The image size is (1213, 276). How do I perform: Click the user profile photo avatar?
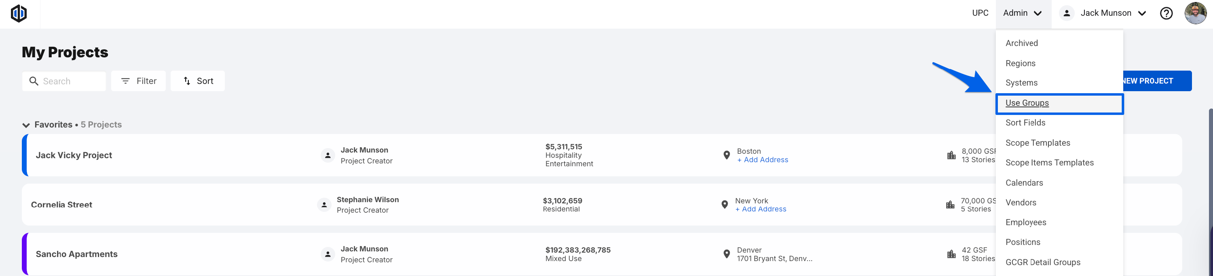[1195, 13]
